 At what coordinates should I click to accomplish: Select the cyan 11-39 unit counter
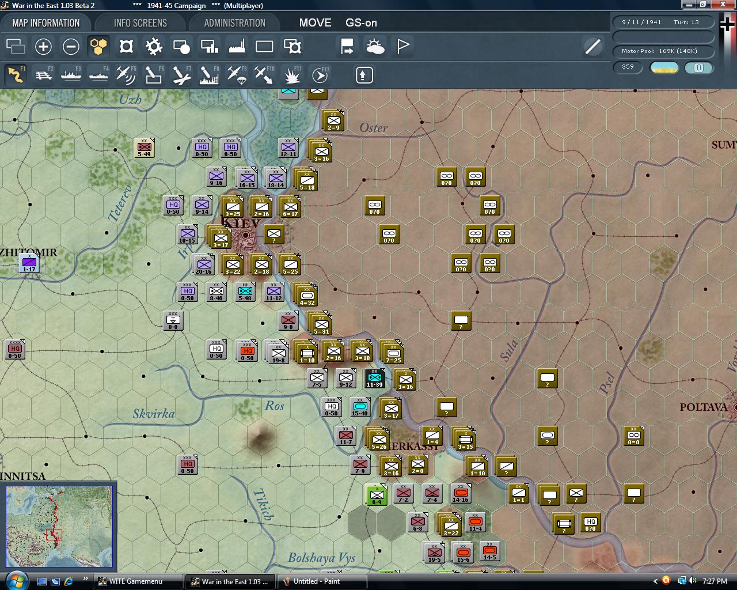click(374, 378)
